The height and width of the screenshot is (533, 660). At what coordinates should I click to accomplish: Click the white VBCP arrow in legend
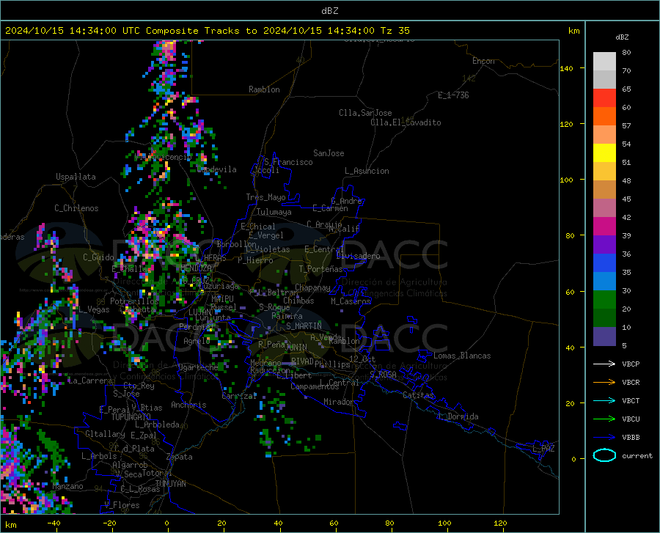604,364
